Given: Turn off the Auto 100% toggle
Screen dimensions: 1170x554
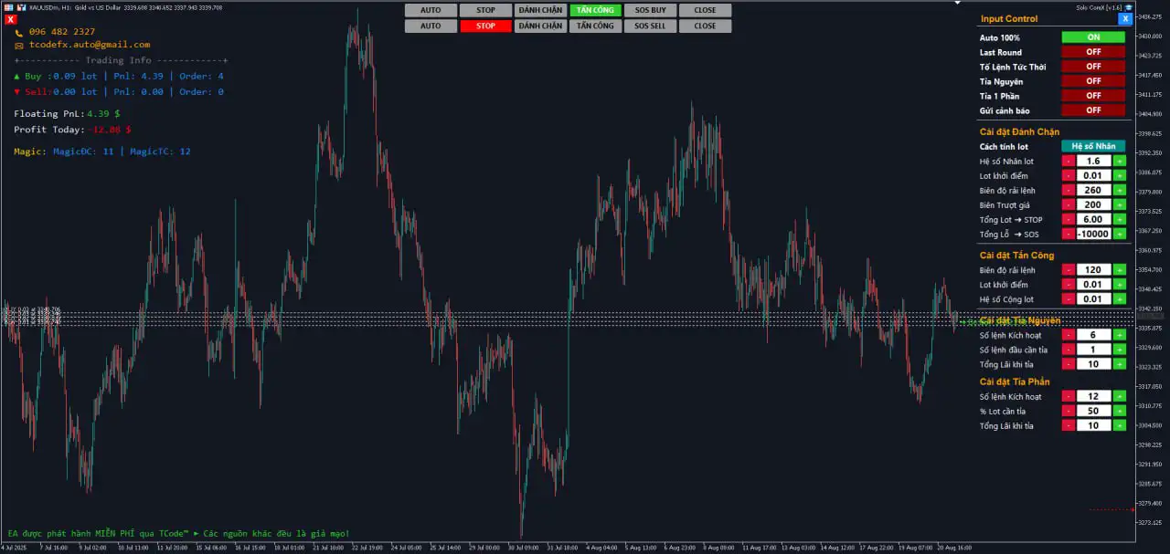Looking at the screenshot, I should (x=1093, y=37).
